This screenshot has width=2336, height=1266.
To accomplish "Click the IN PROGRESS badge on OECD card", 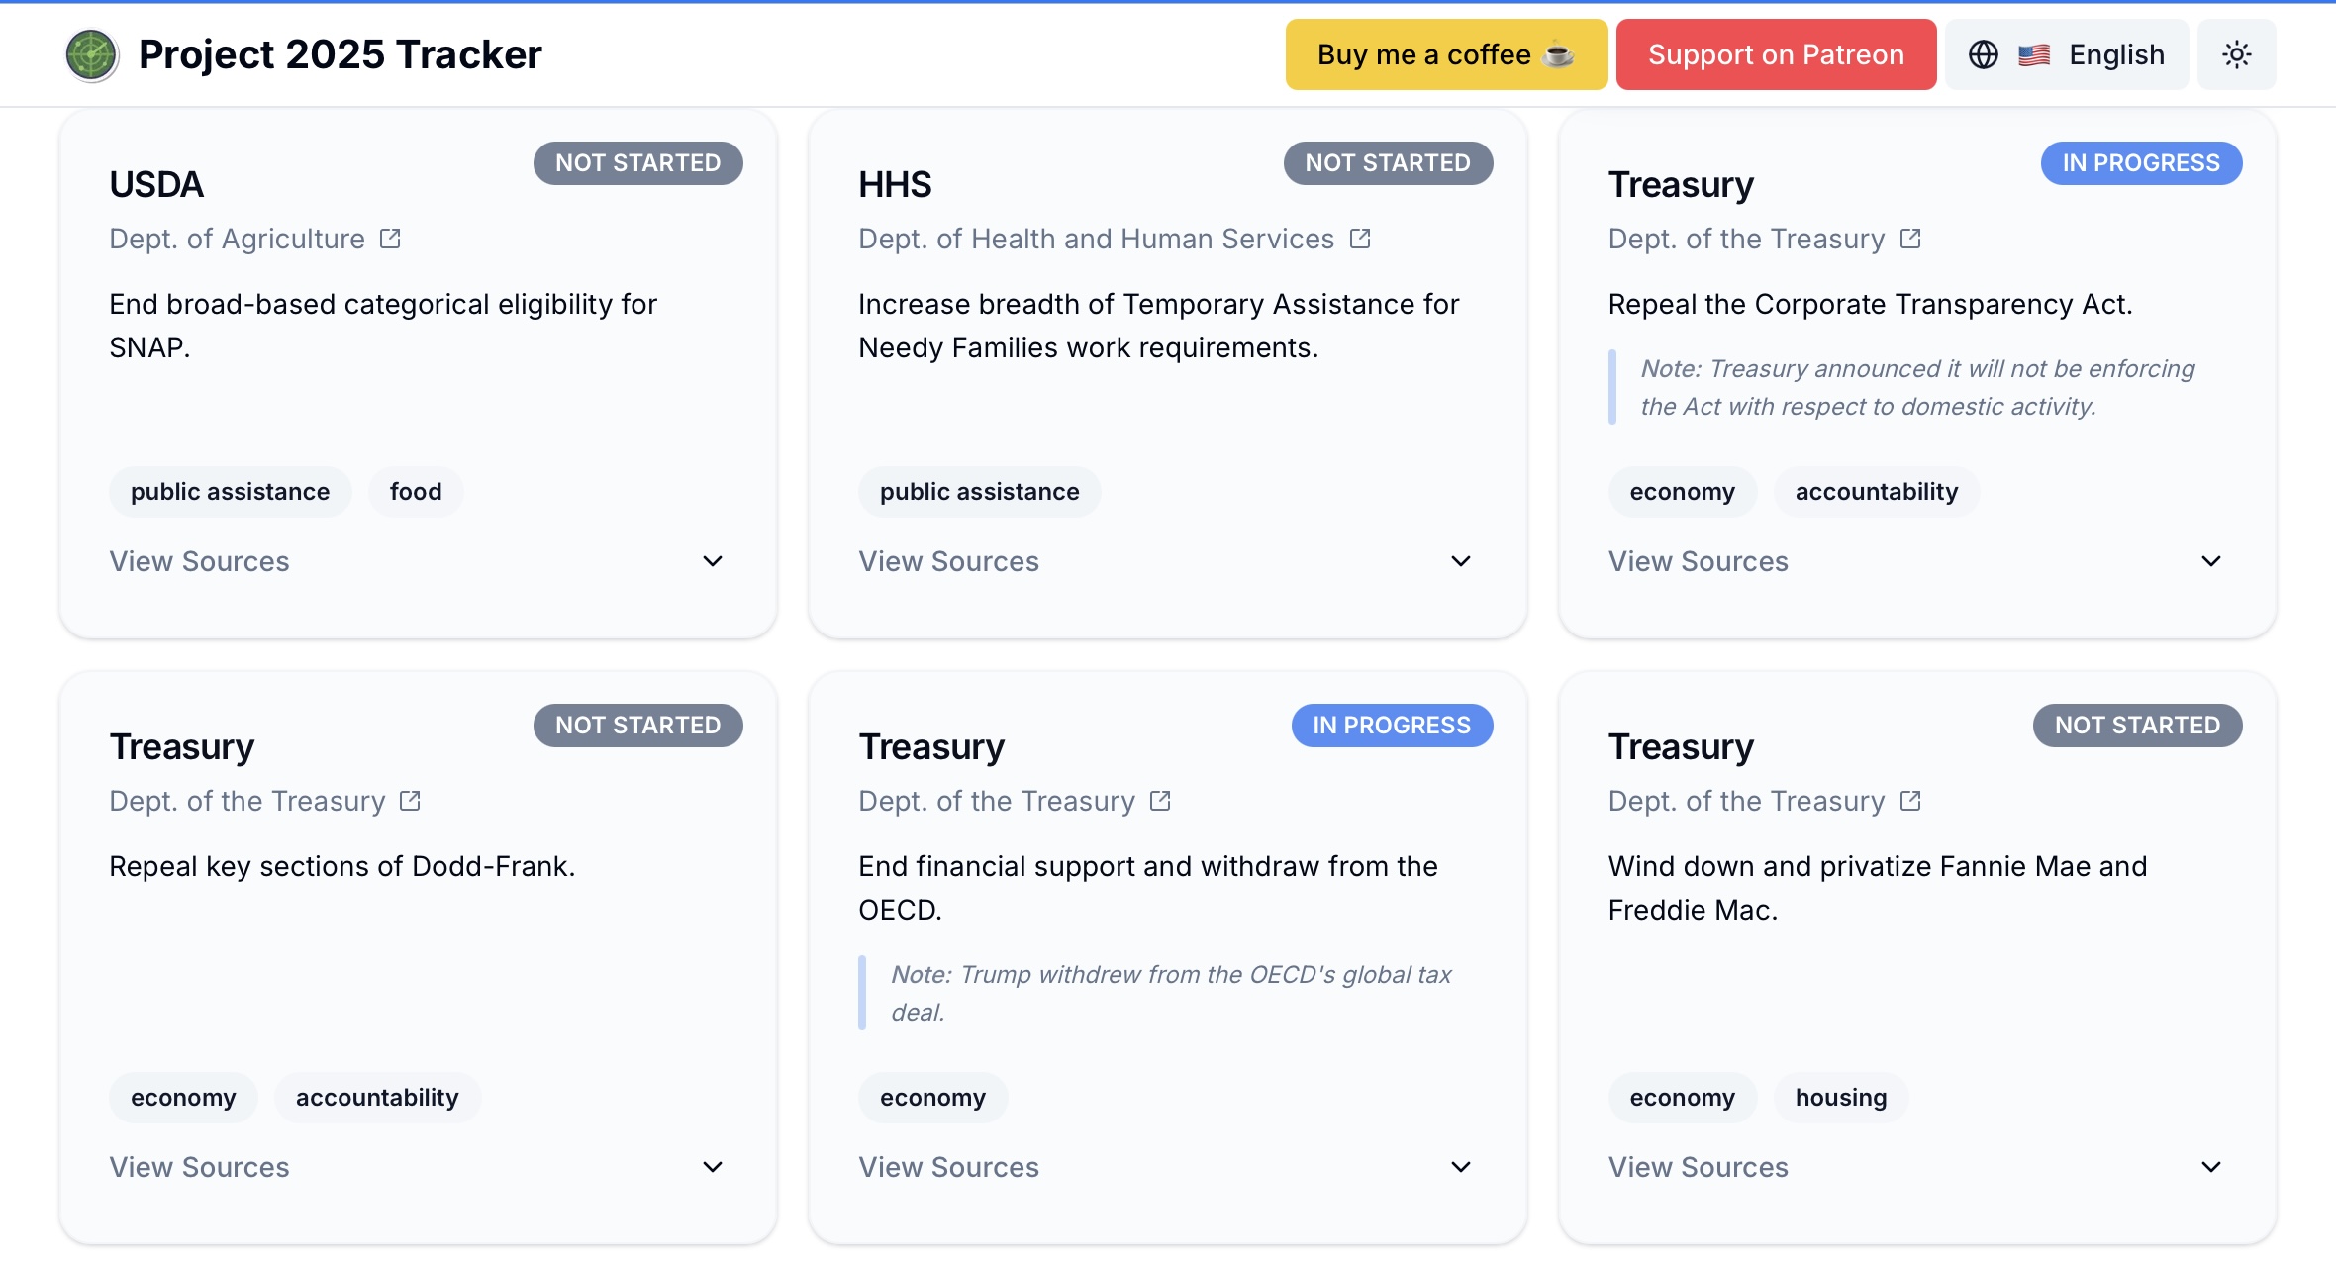I will [x=1391, y=726].
